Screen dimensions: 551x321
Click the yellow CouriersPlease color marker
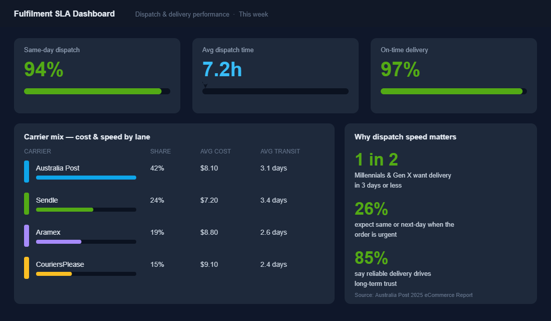click(x=27, y=267)
